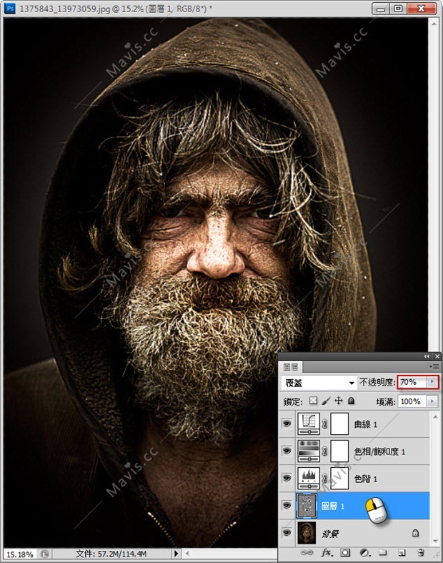Open the 不透明度 opacity slider arrow
Screen dimensions: 443x563
pos(432,382)
